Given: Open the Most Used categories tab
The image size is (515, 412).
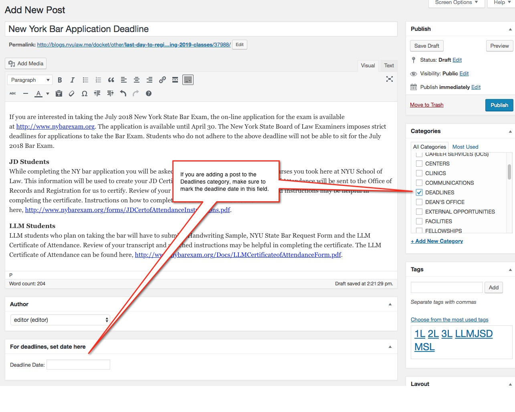Looking at the screenshot, I should (465, 147).
